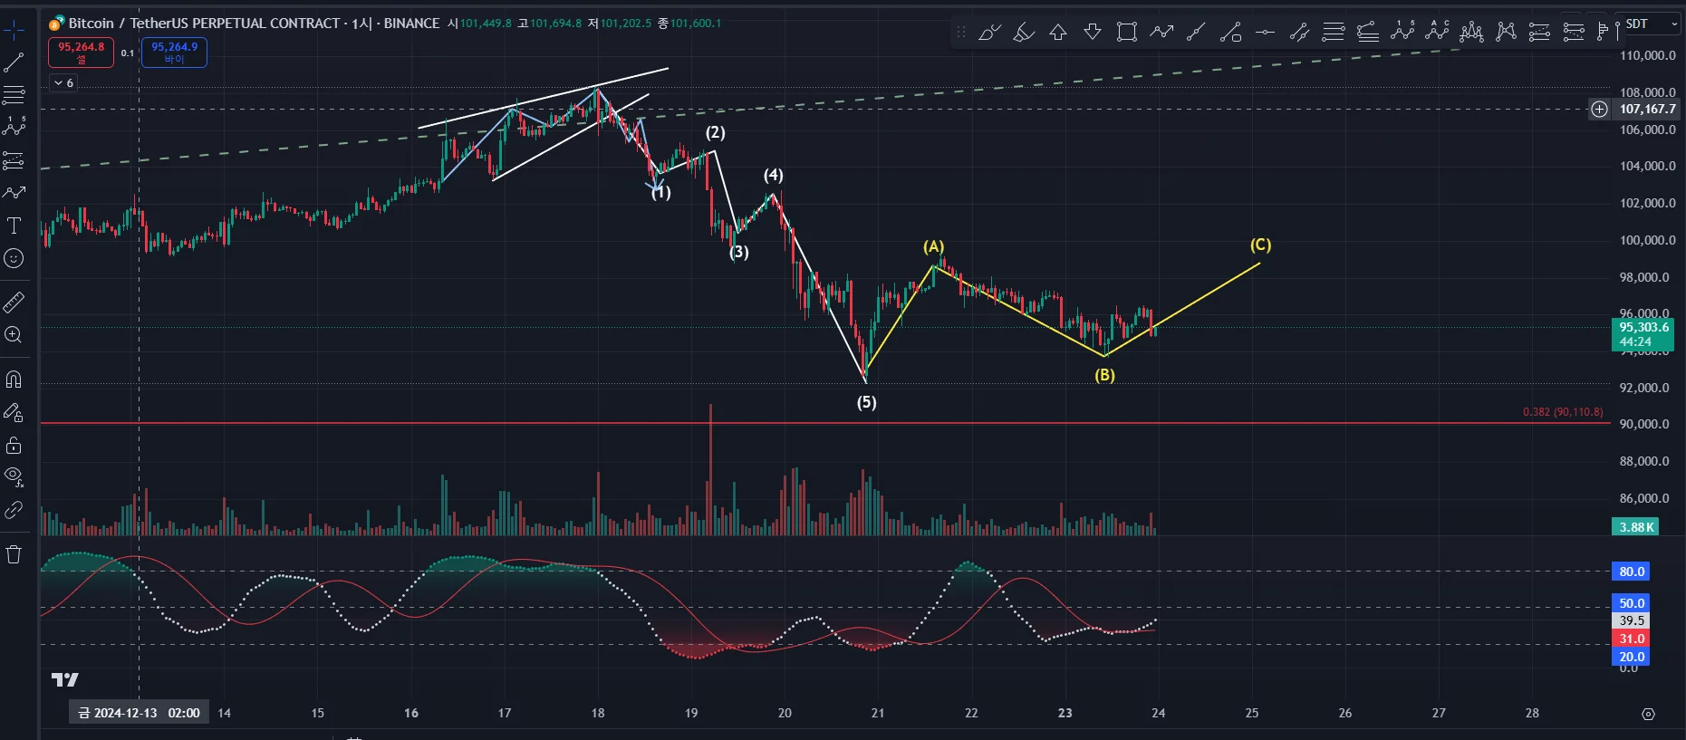Screen dimensions: 1686x740
Task: Select the short position tool
Action: coord(1574,33)
